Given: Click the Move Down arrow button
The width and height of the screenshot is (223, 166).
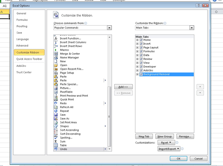Looking at the screenshot, I should coord(200,93).
